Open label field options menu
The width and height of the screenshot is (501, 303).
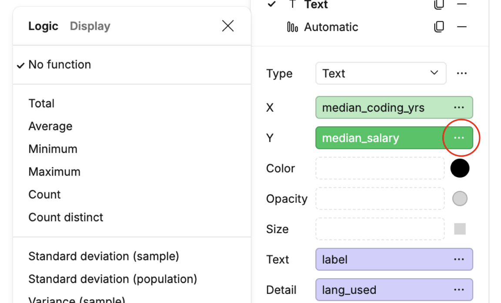coord(459,260)
